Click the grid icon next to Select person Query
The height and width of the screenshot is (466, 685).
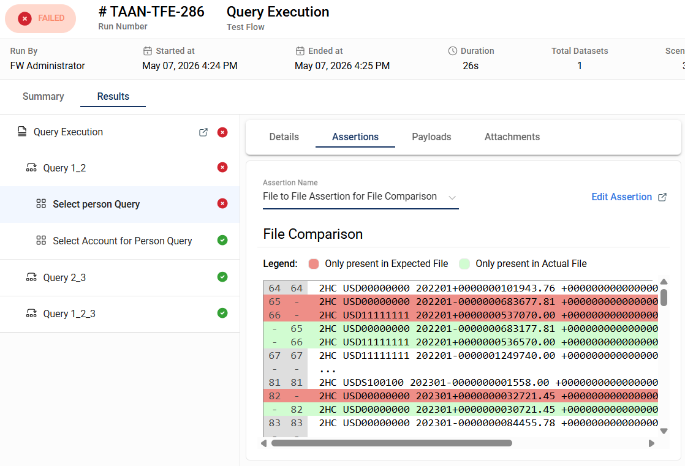pos(41,203)
